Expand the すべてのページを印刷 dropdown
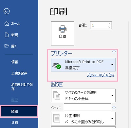 [83, 95]
